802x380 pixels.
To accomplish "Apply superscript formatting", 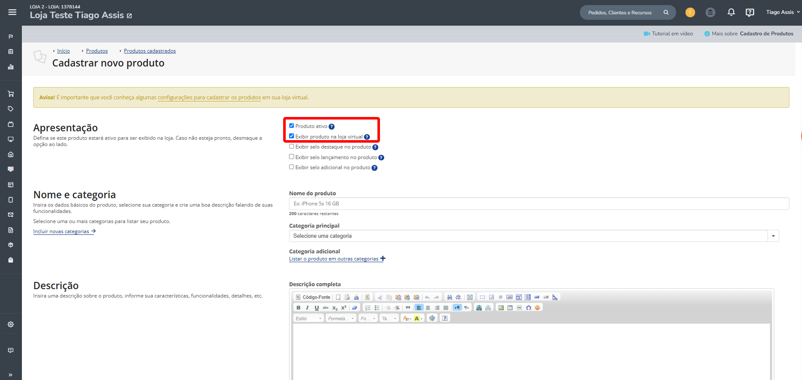I will pos(344,308).
